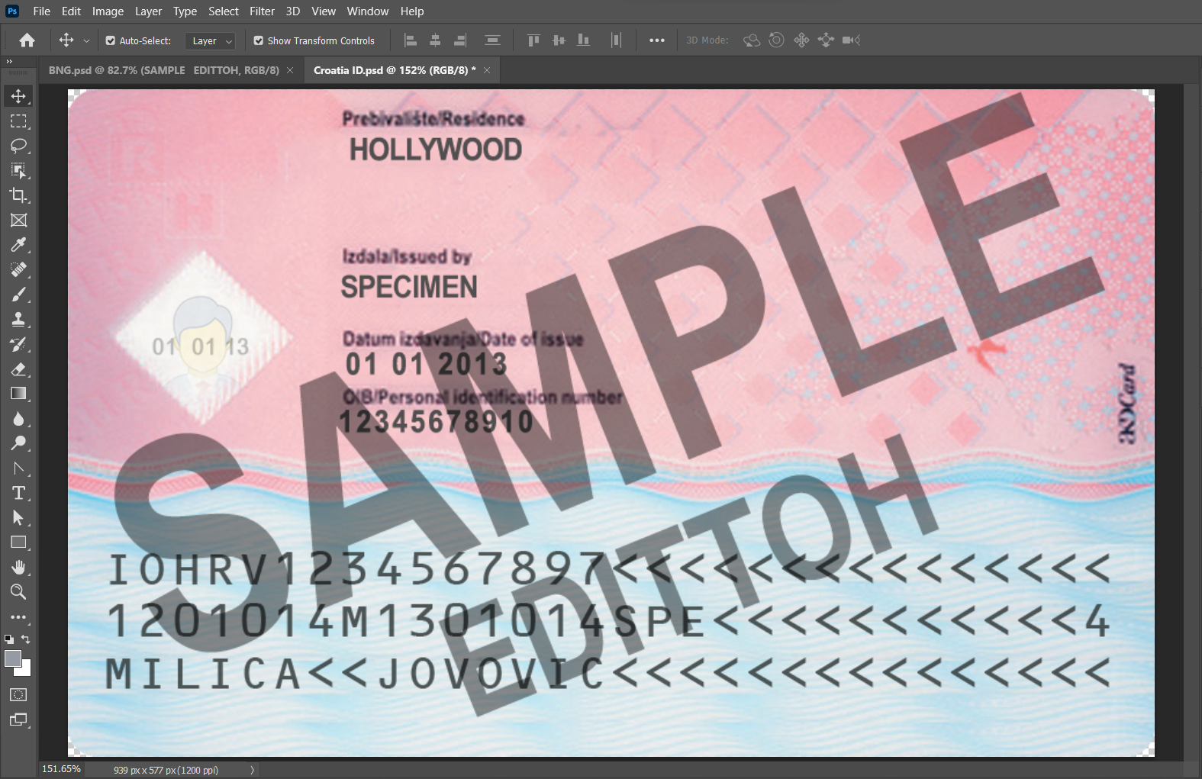Swap foreground and background colors
1202x779 pixels.
pyautogui.click(x=26, y=639)
